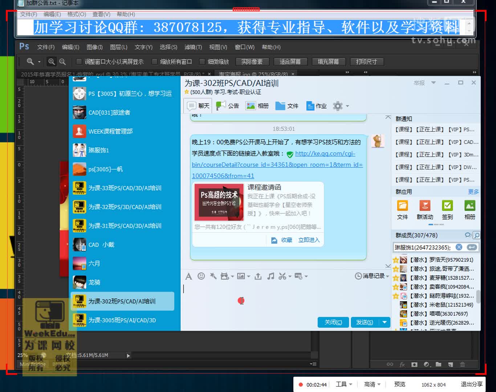Screen dimensions: 496x392
Task: Select the zoom in icon in Photoshop options
Action: coord(52,62)
